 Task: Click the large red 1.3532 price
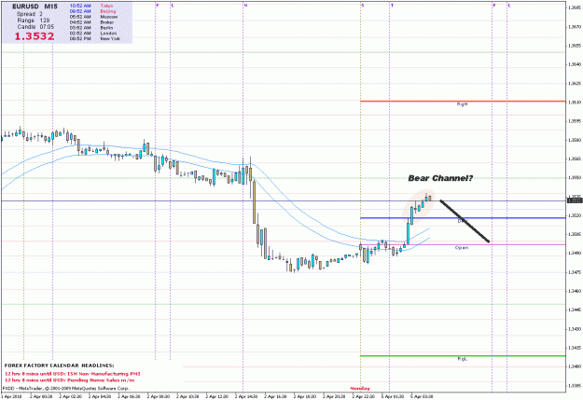(x=35, y=36)
